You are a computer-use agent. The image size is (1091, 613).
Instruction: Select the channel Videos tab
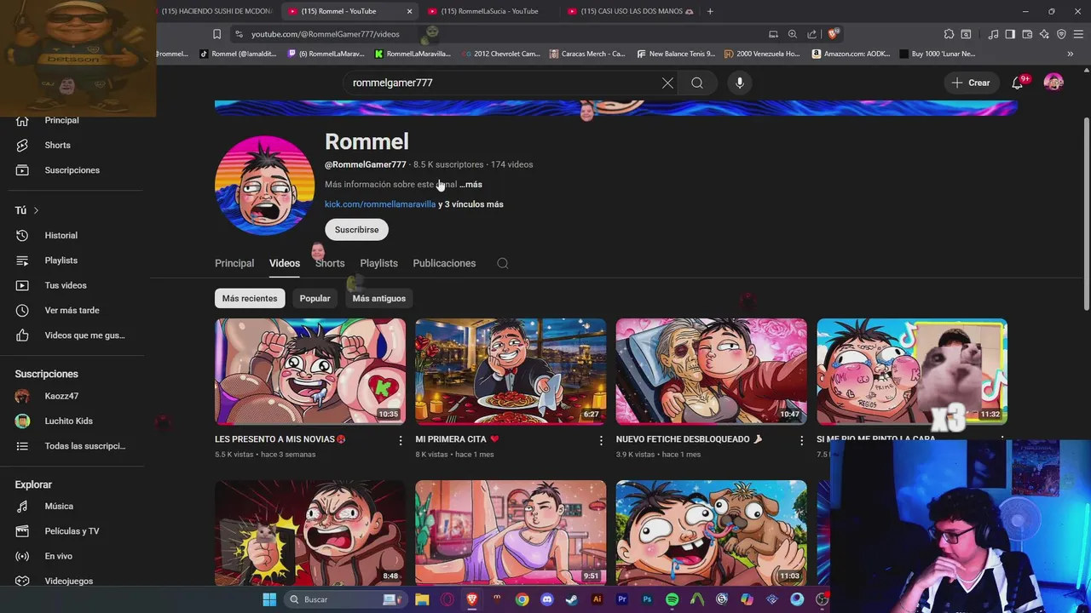click(285, 263)
